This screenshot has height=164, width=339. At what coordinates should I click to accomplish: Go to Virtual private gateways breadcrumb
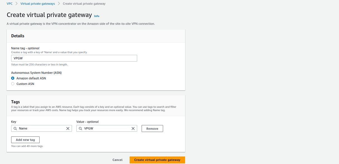[38, 4]
